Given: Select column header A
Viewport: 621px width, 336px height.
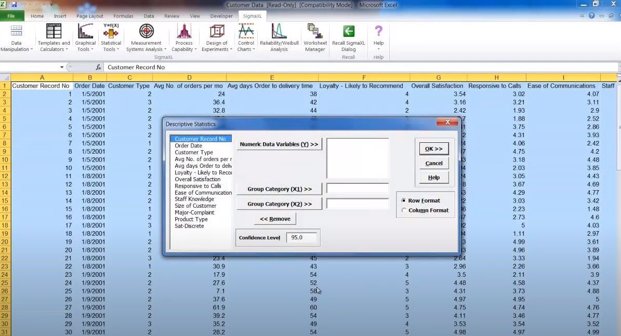Looking at the screenshot, I should [x=42, y=77].
